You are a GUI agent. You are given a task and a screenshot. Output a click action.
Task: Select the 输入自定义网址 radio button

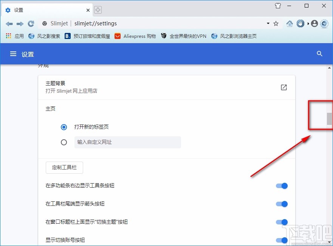tap(64, 142)
